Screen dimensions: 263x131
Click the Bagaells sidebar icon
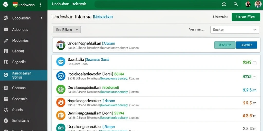point(6,62)
